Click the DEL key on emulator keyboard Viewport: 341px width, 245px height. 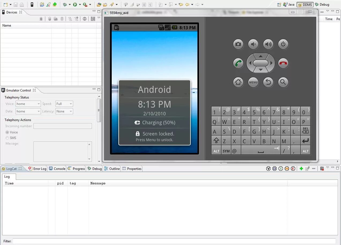(305, 130)
